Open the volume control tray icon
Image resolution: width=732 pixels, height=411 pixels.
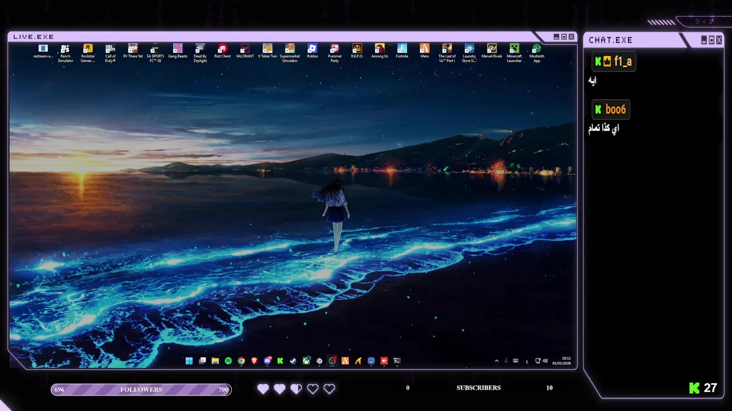[x=545, y=361]
